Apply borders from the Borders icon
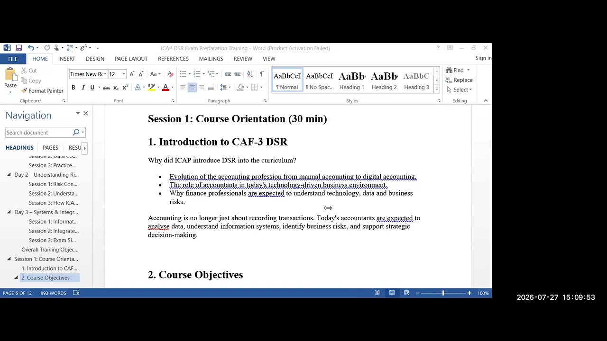 [254, 87]
